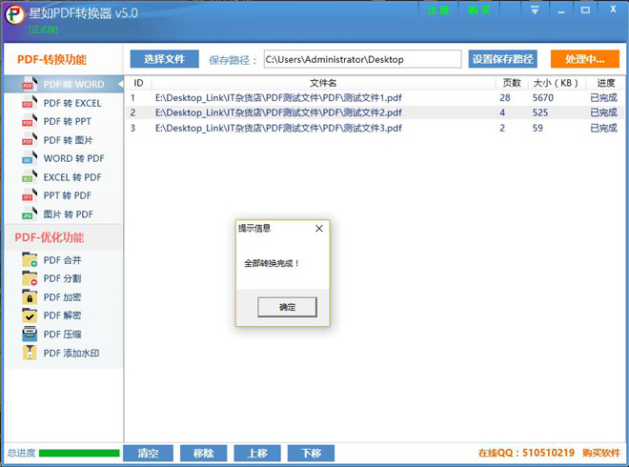This screenshot has width=629, height=467.
Task: Click the PDF 压缩 compress icon
Action: [30, 334]
